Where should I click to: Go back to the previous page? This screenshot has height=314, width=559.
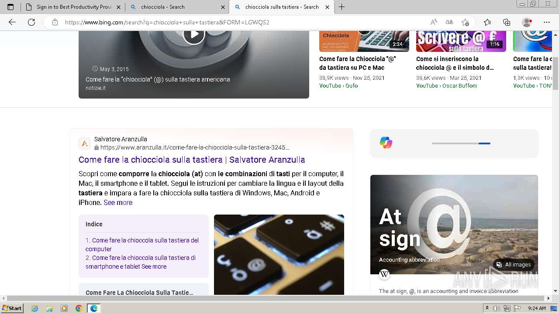tap(12, 22)
